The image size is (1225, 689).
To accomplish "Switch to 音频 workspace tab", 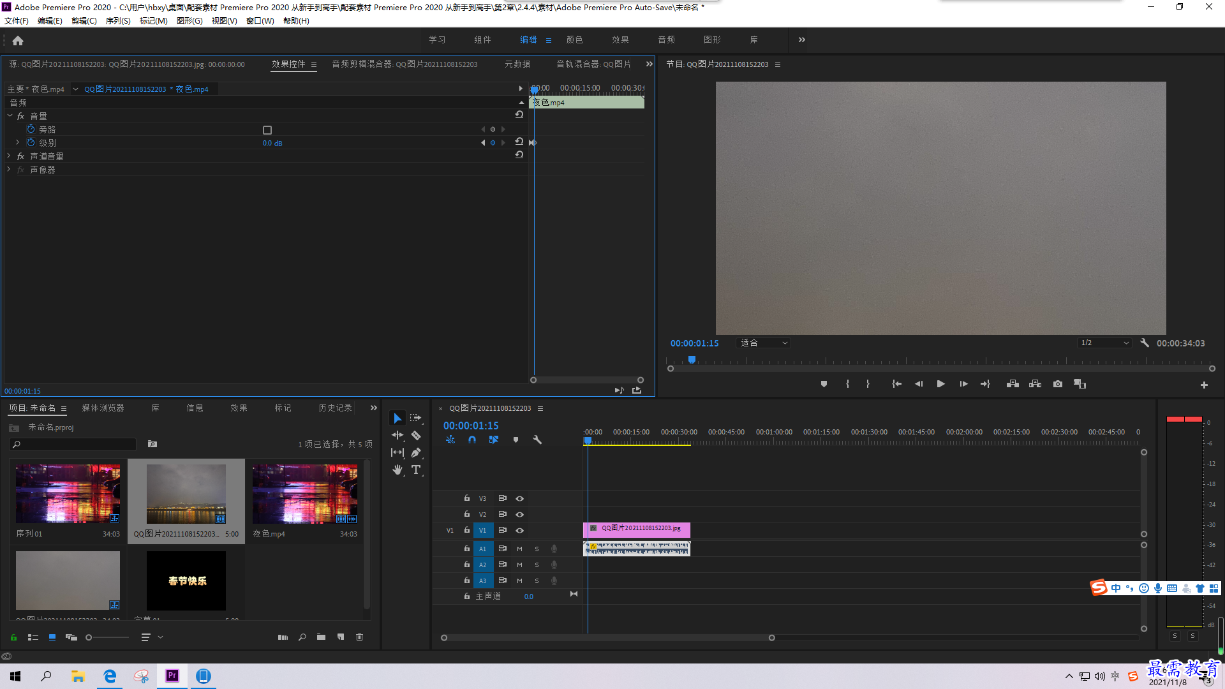I will (x=666, y=40).
